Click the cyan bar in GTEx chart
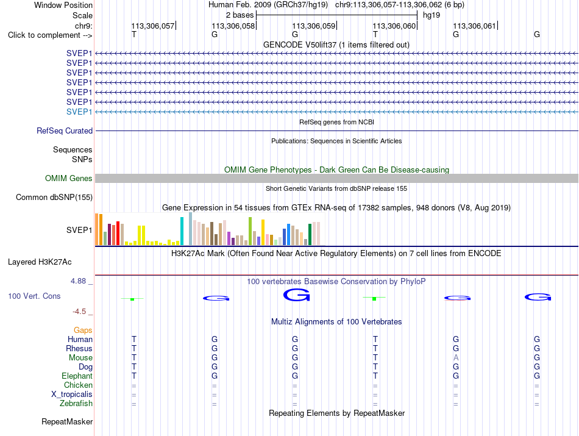 click(182, 231)
